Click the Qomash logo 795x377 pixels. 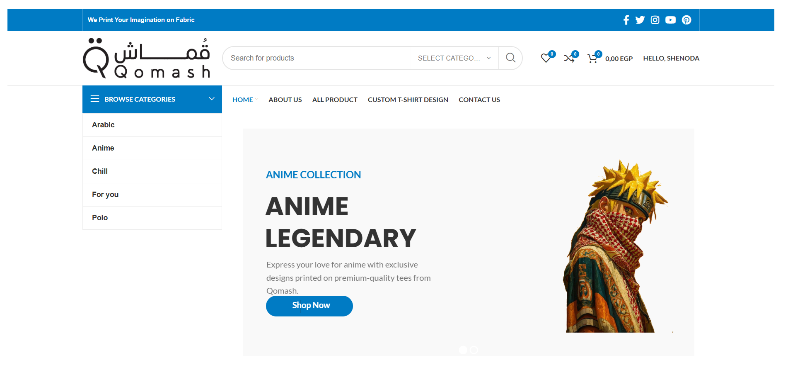pos(147,58)
